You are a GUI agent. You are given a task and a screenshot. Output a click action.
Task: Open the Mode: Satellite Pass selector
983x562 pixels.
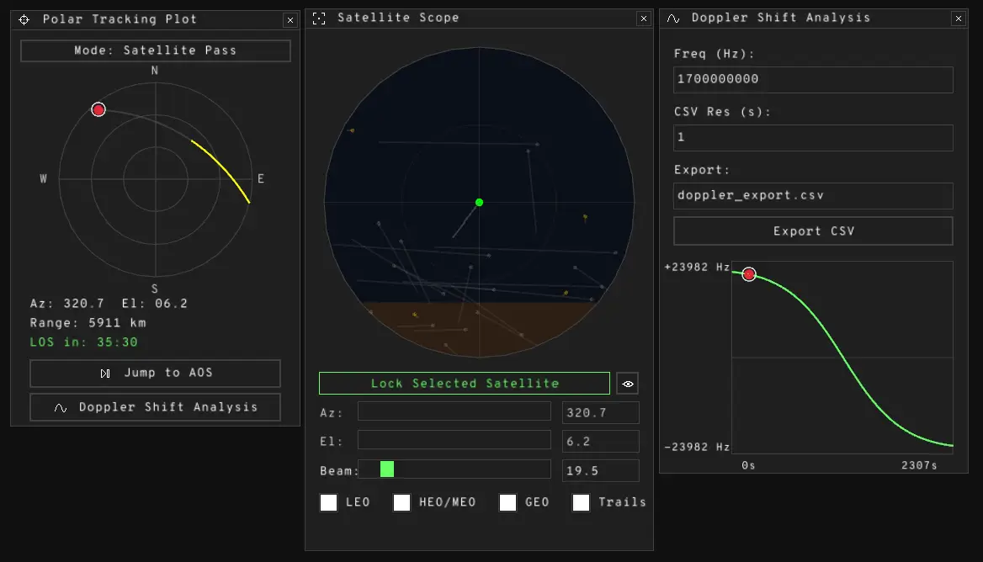click(x=156, y=50)
